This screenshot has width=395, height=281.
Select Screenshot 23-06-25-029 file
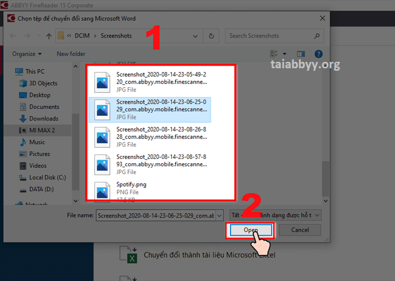coord(150,109)
